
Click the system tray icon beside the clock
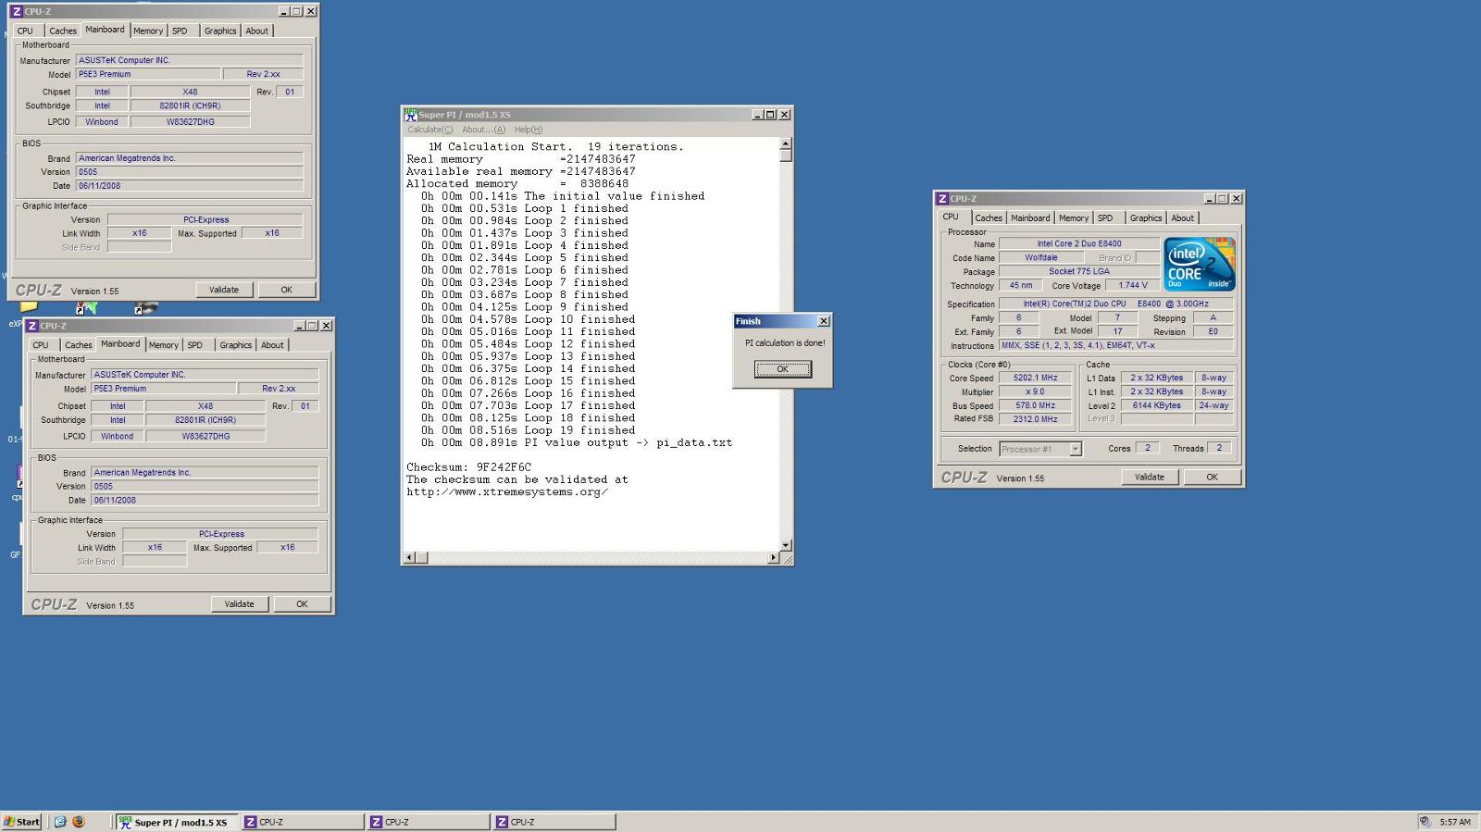pos(1425,822)
